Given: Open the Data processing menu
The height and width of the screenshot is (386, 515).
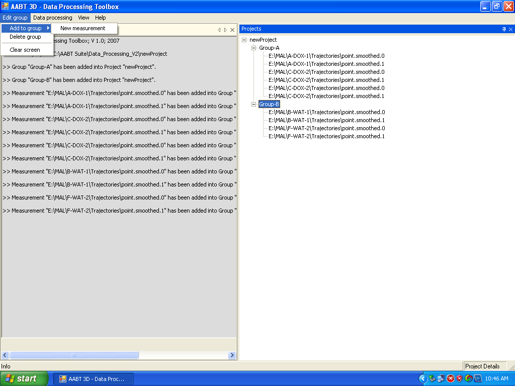Looking at the screenshot, I should [x=52, y=18].
